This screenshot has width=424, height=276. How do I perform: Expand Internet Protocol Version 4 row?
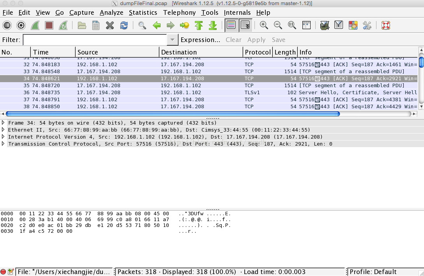coord(3,137)
